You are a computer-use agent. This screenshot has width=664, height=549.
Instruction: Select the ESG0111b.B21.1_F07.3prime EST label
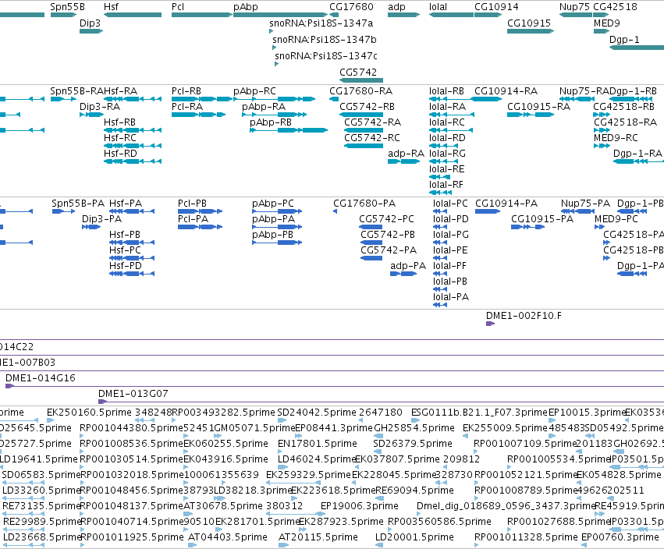479,413
